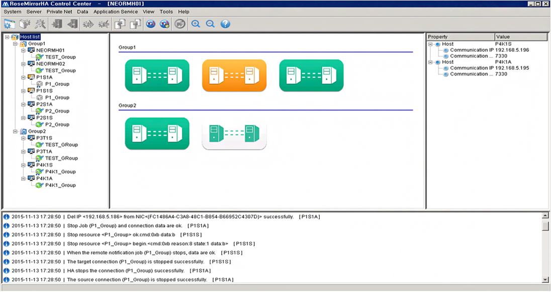Click the blue gauge with clock icon
Viewport: 551px width, 292px height.
pyautogui.click(x=164, y=24)
